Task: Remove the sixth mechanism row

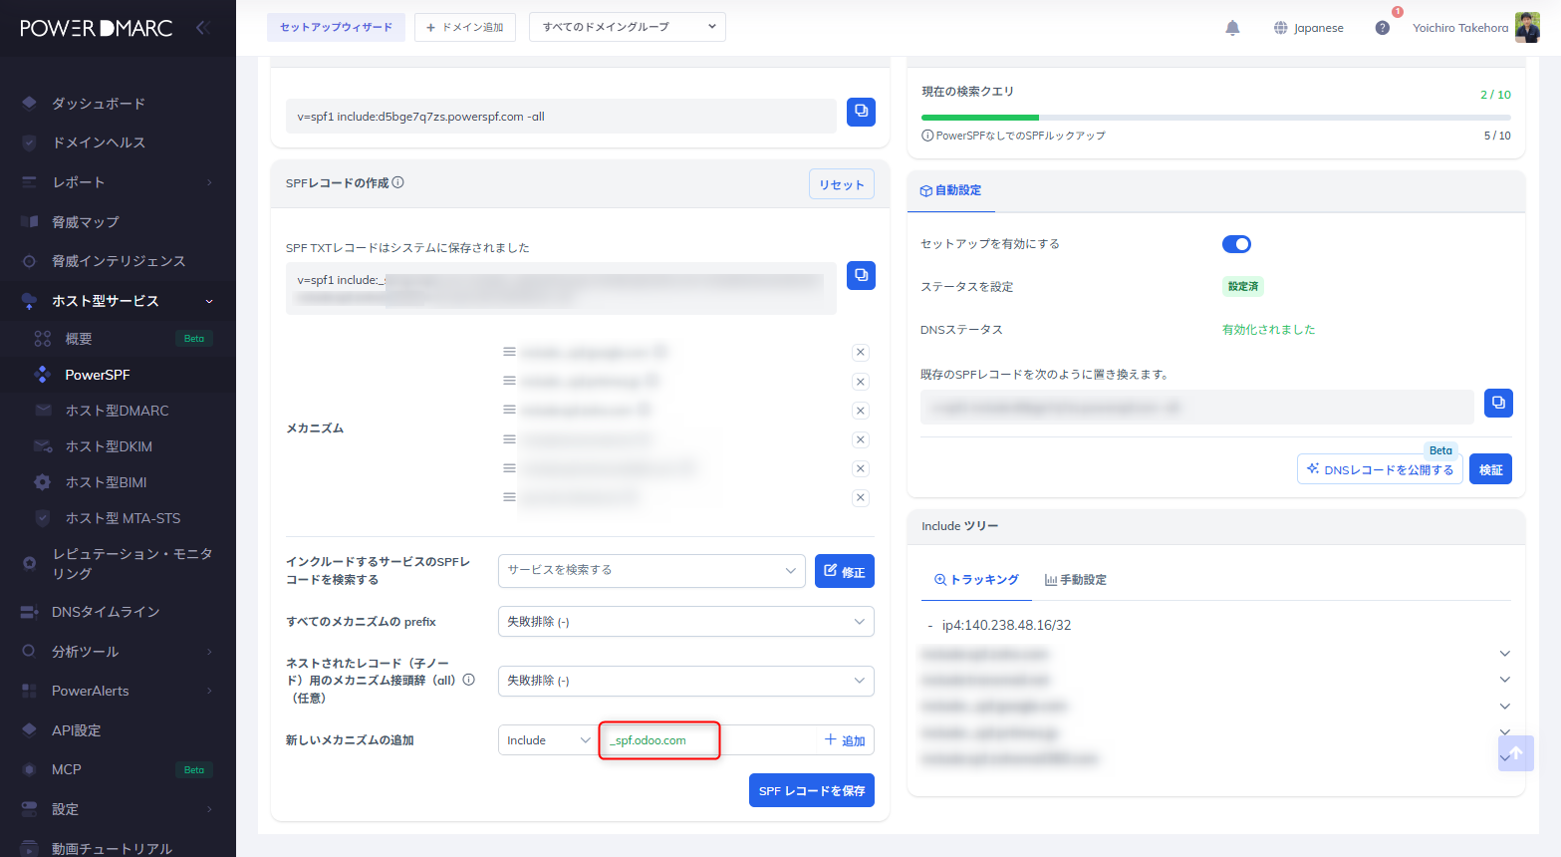Action: [x=861, y=497]
